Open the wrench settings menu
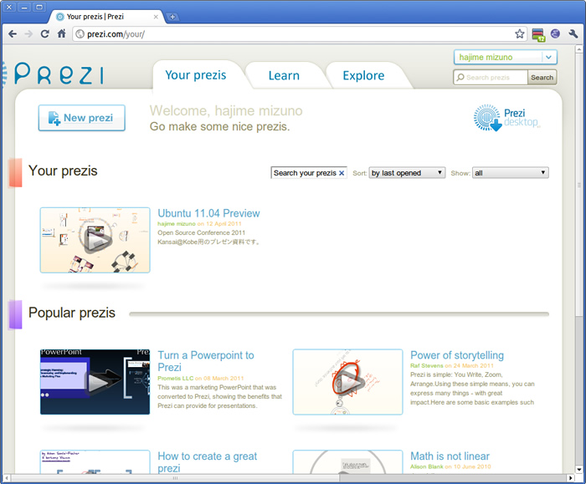This screenshot has height=484, width=586. 573,34
